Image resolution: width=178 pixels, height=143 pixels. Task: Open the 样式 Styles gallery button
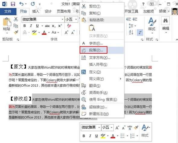tap(152, 25)
